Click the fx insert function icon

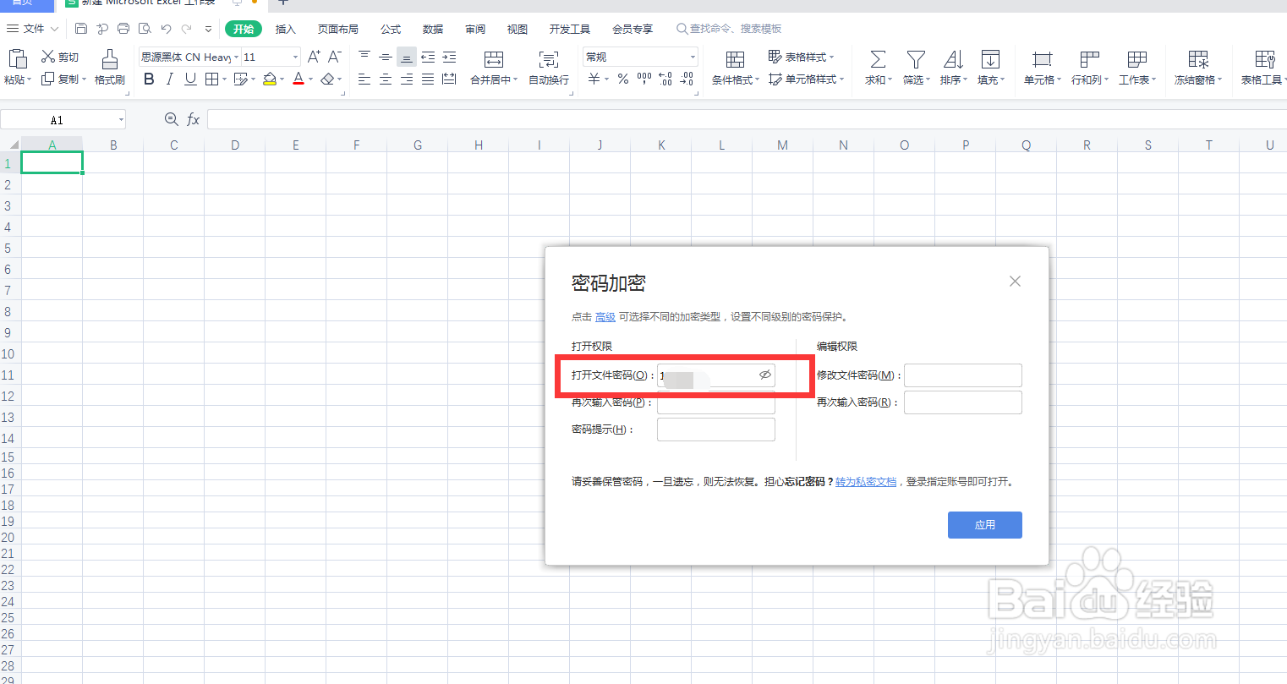[x=193, y=119]
